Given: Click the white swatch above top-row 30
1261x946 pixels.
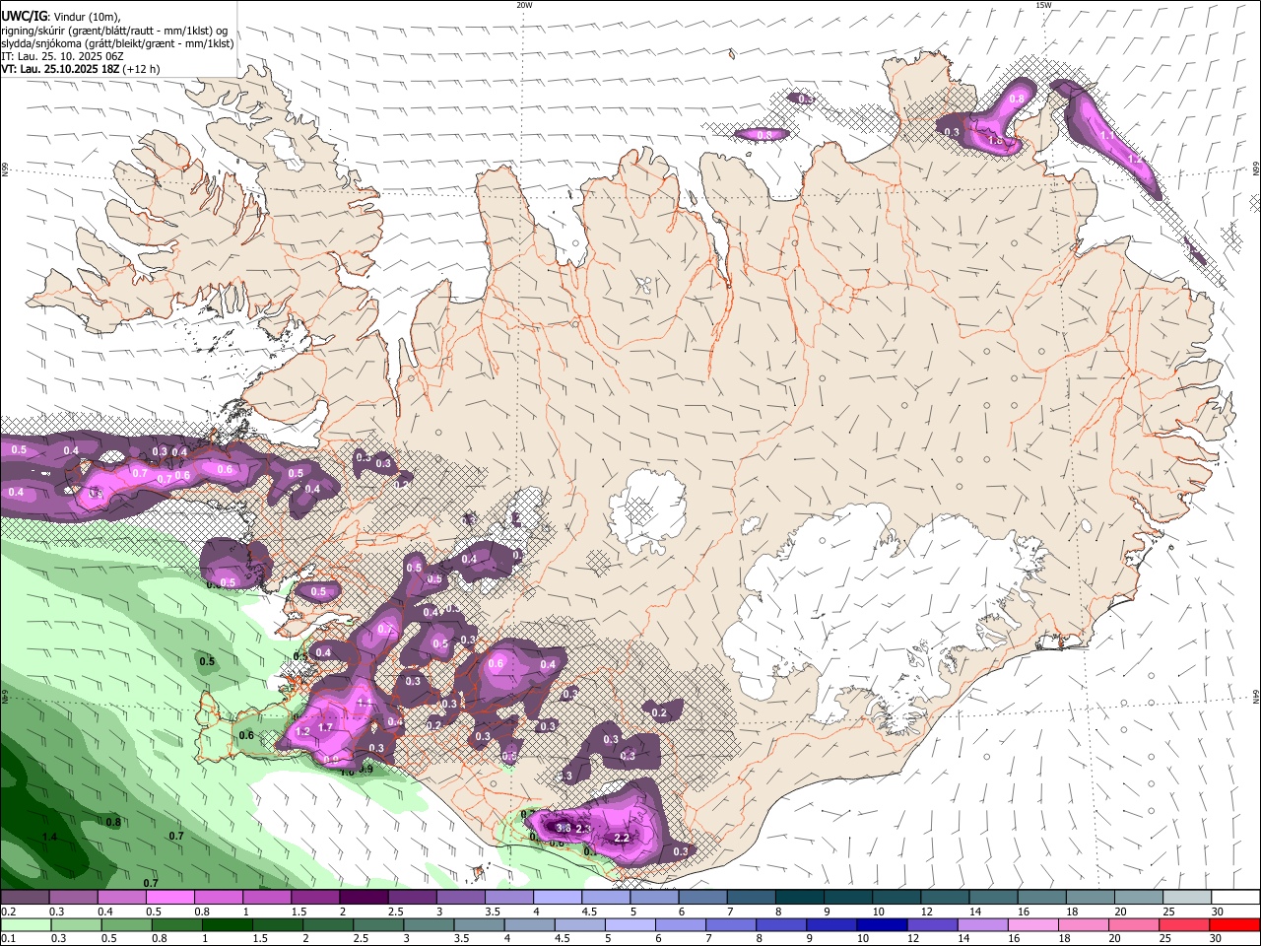Looking at the screenshot, I should click(1235, 898).
